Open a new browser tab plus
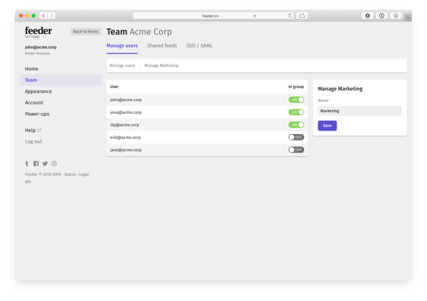Viewport: 427px width, 301px height. pyautogui.click(x=408, y=18)
